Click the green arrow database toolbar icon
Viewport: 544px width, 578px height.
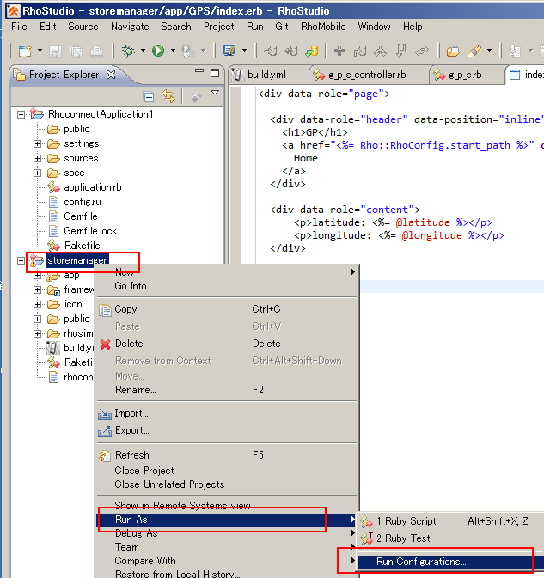(312, 51)
